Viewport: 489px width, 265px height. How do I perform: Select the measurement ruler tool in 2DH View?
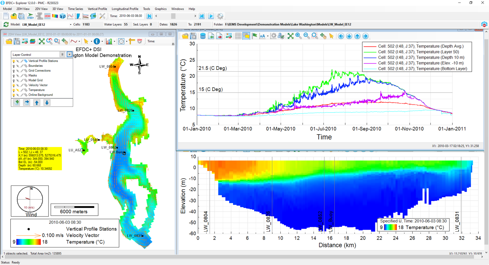pos(132,41)
